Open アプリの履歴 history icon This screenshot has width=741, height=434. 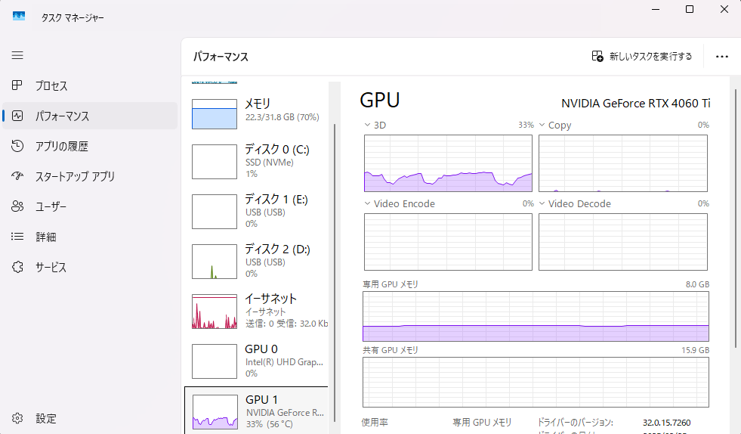tap(18, 147)
